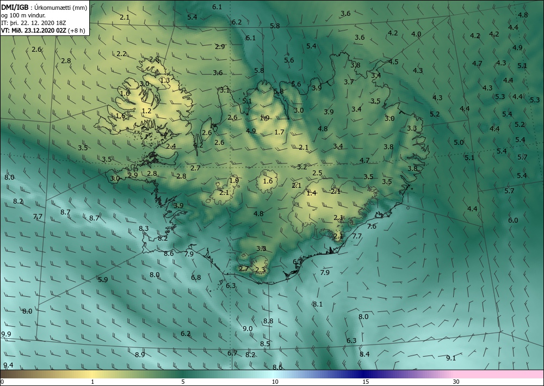Click the 'DMI/IGB : Úrkomumætti (mm)' title

coord(44,7)
